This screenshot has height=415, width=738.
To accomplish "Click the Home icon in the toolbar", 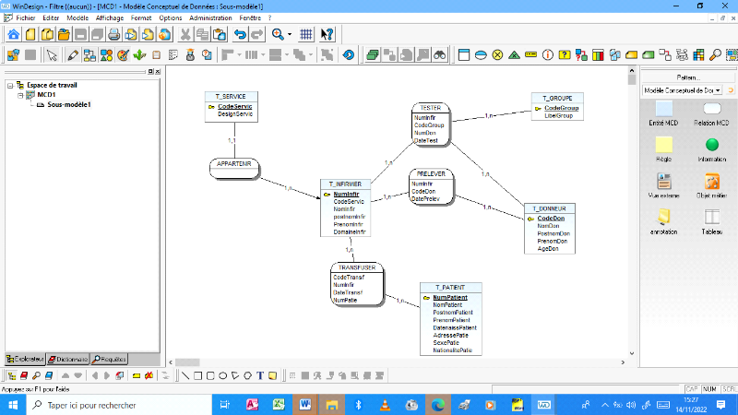I will (x=13, y=34).
